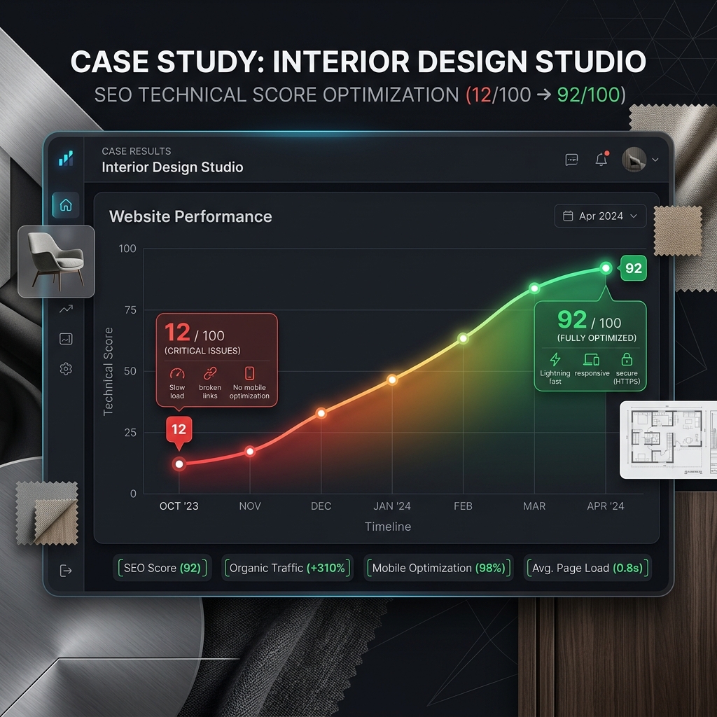Open the Home icon in sidebar

pyautogui.click(x=66, y=205)
